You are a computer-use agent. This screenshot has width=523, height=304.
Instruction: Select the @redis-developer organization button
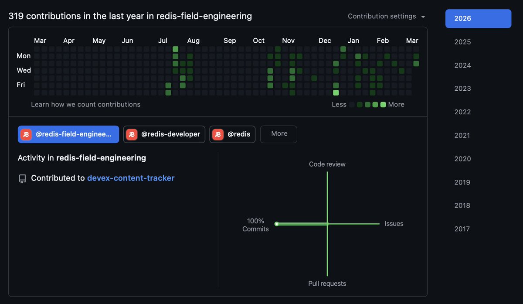(164, 134)
